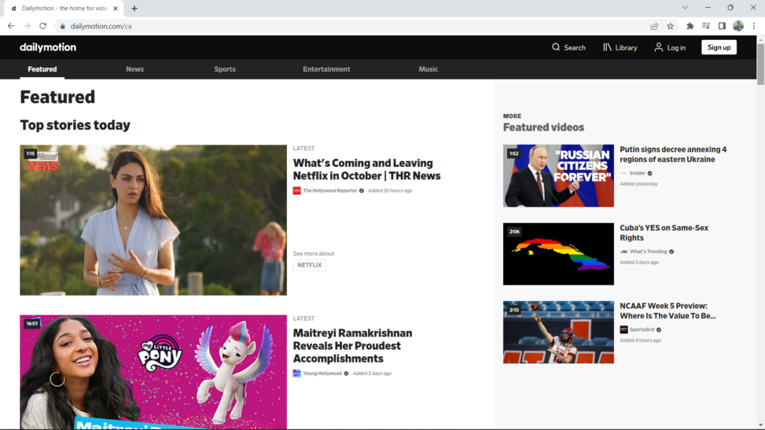765x430 pixels.
Task: Bookmark this page with star icon
Action: [671, 27]
